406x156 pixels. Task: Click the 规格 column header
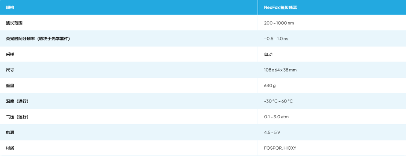tap(10, 7)
